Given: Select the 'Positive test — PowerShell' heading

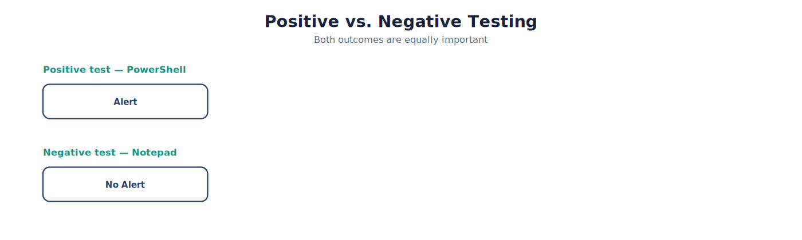Looking at the screenshot, I should pos(114,70).
